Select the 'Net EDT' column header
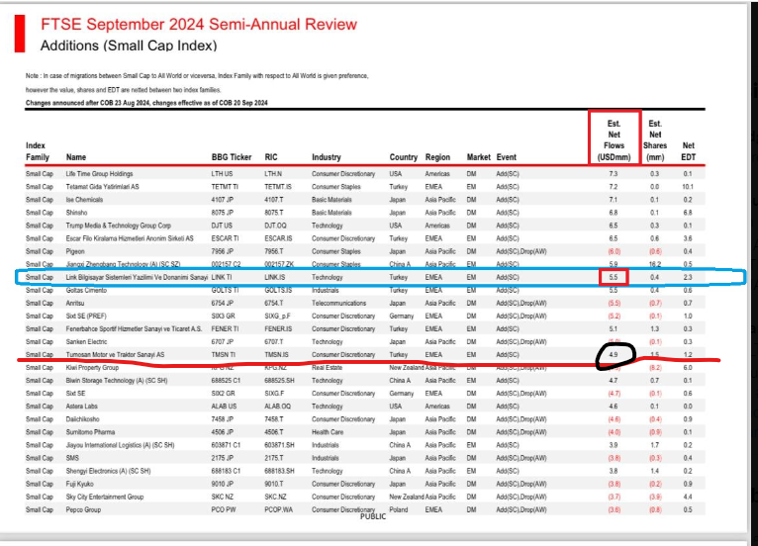 [689, 151]
